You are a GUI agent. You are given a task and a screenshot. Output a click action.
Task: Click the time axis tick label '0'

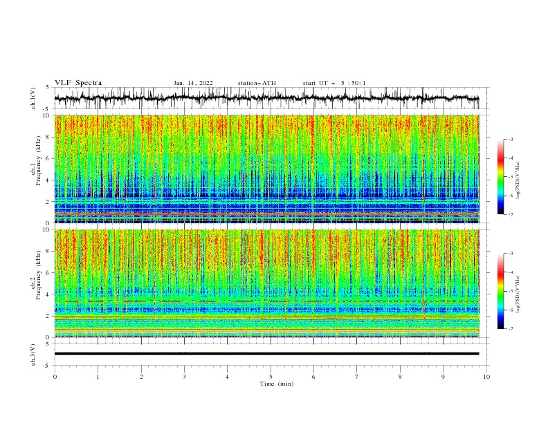(55, 377)
